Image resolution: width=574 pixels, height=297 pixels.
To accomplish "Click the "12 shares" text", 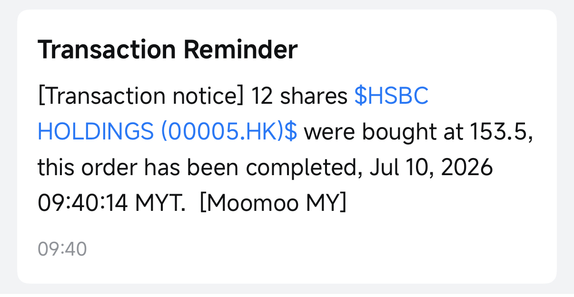I will coord(299,97).
